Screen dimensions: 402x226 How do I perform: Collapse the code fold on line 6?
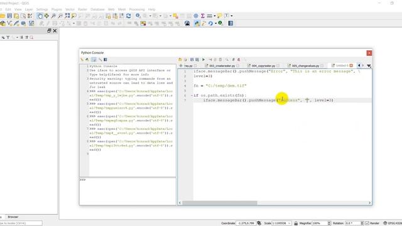coord(192,95)
